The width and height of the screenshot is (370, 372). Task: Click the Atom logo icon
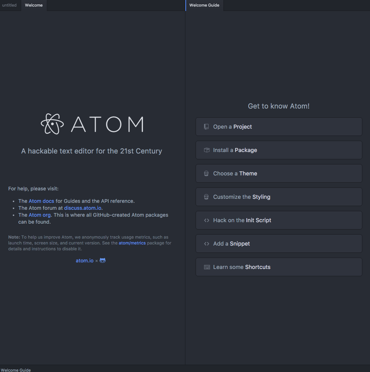click(52, 124)
